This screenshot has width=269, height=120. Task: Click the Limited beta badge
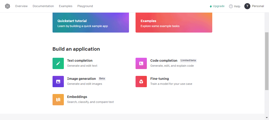click(x=188, y=60)
